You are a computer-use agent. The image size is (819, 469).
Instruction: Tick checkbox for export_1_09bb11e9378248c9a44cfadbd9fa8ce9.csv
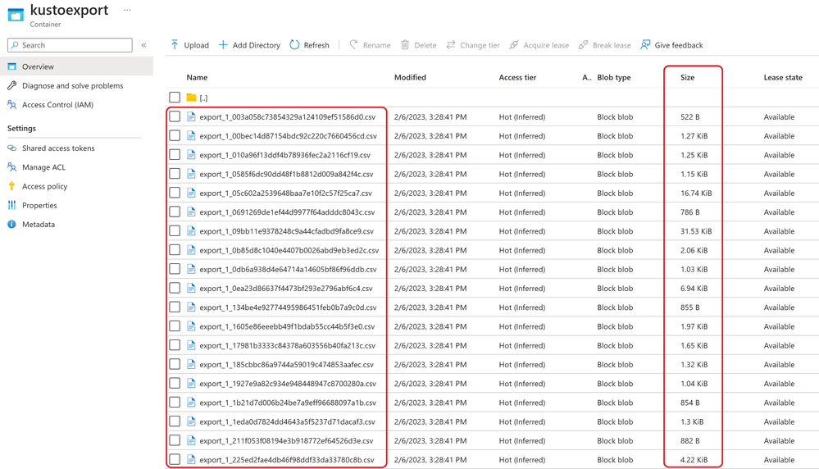(x=175, y=231)
